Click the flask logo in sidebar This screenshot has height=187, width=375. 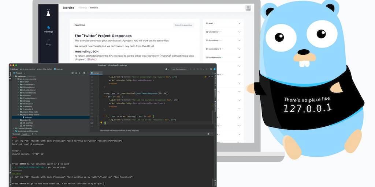(48, 13)
